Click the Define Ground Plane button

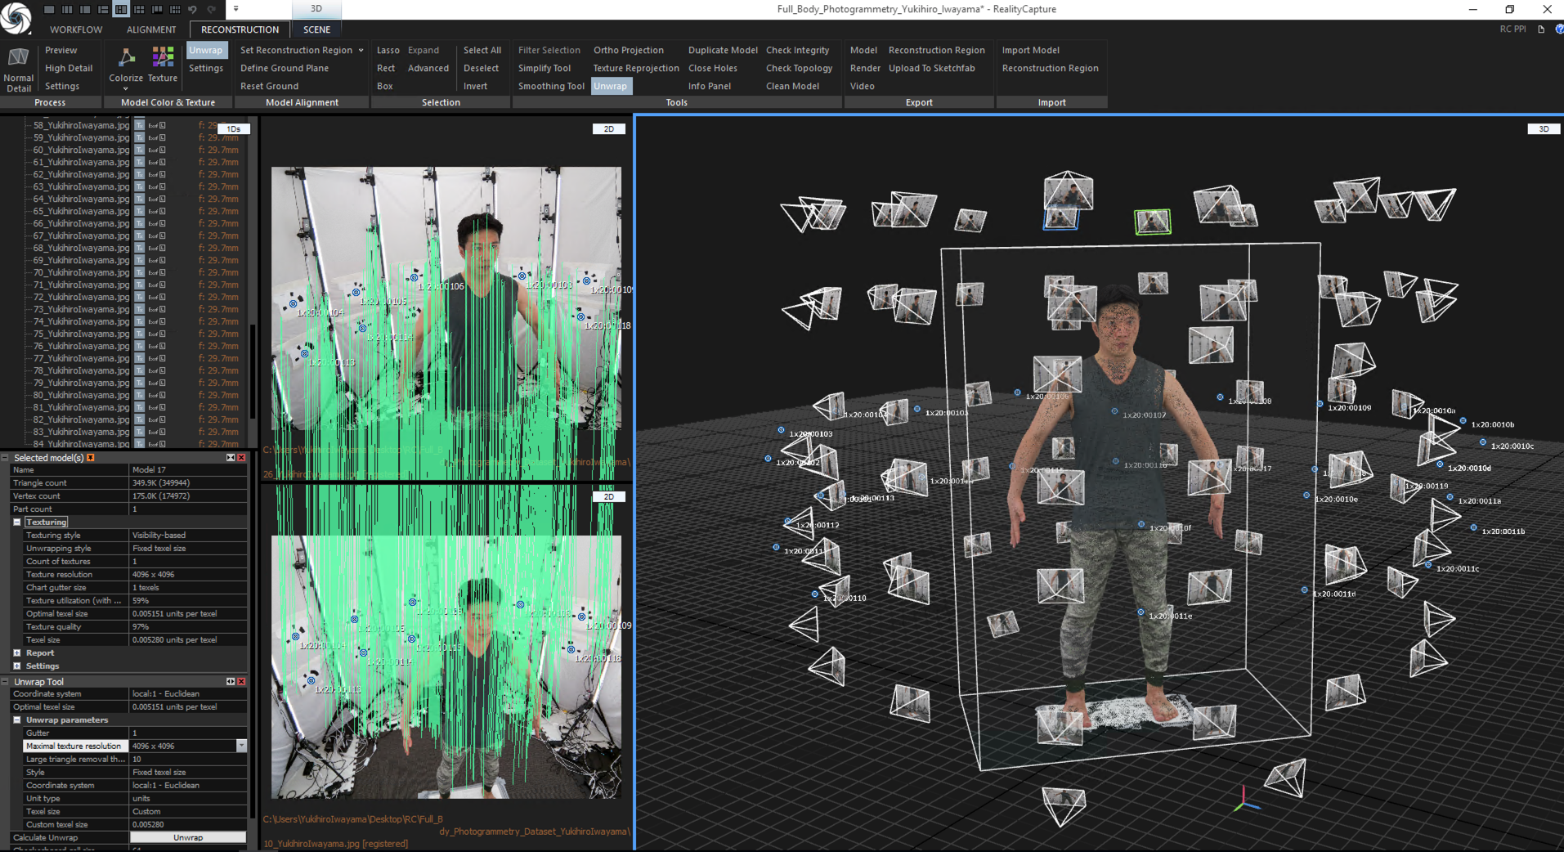(x=285, y=68)
